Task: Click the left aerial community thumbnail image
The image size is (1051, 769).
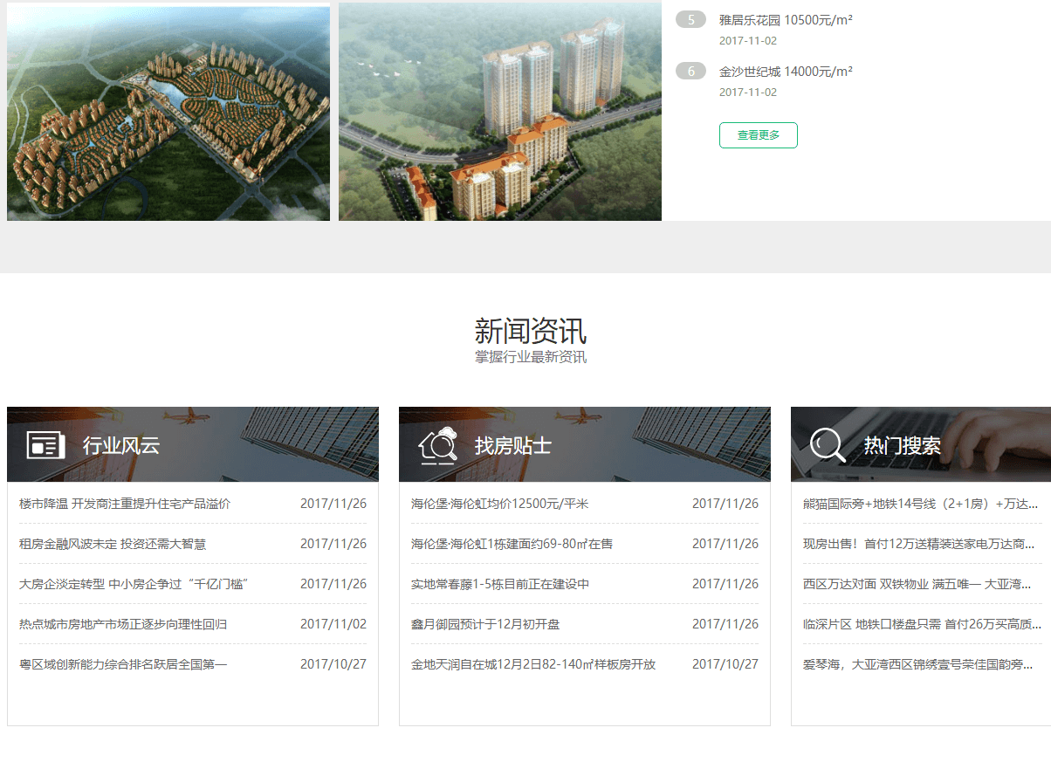Action: click(x=168, y=111)
